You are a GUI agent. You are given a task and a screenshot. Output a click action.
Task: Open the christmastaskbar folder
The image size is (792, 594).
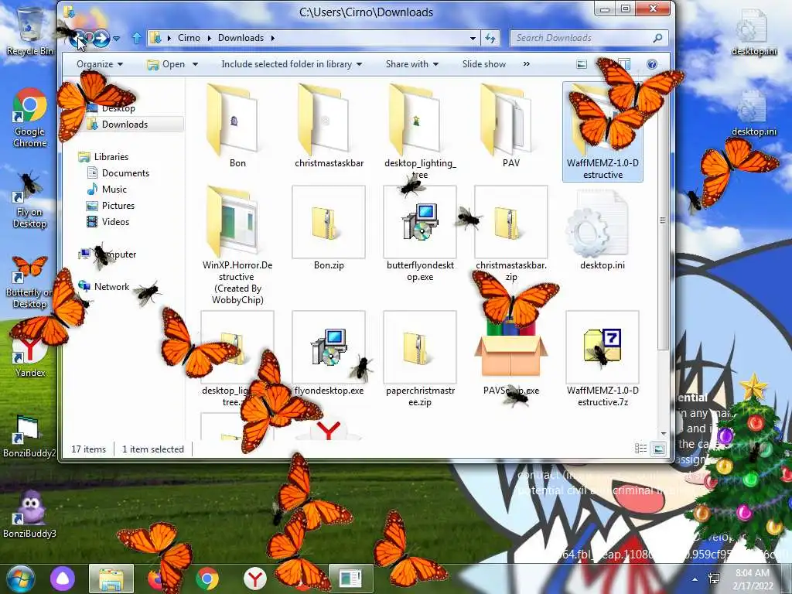click(329, 126)
